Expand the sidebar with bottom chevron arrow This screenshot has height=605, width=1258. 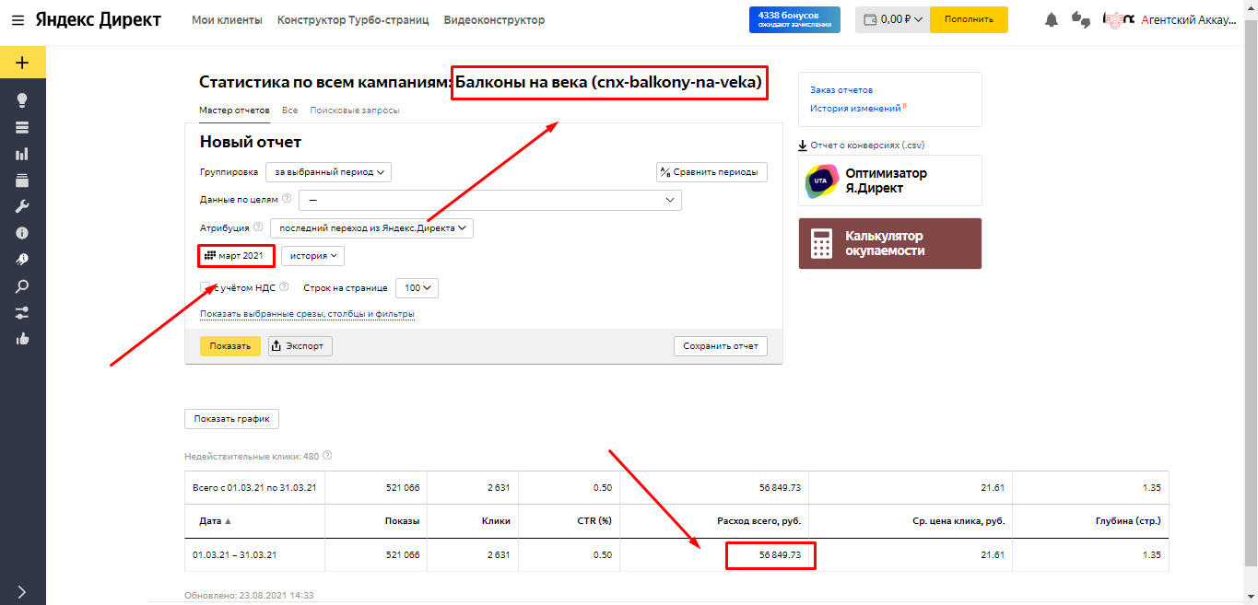point(22,591)
